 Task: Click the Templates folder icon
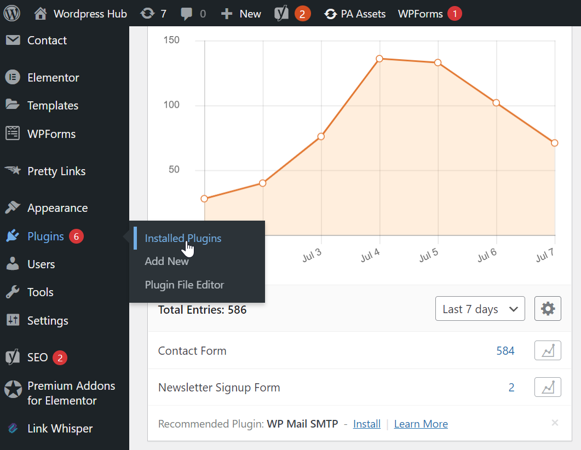click(x=13, y=105)
